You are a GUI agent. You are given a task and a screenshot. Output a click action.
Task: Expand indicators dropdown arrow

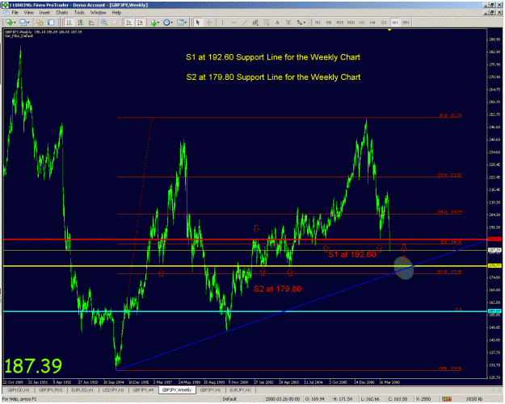pos(158,23)
